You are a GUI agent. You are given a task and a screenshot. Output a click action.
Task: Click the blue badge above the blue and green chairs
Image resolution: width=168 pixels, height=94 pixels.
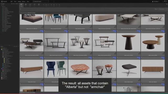click(x=66, y=58)
